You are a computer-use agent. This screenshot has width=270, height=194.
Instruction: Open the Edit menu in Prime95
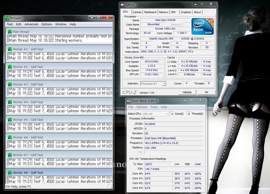[x=19, y=24]
